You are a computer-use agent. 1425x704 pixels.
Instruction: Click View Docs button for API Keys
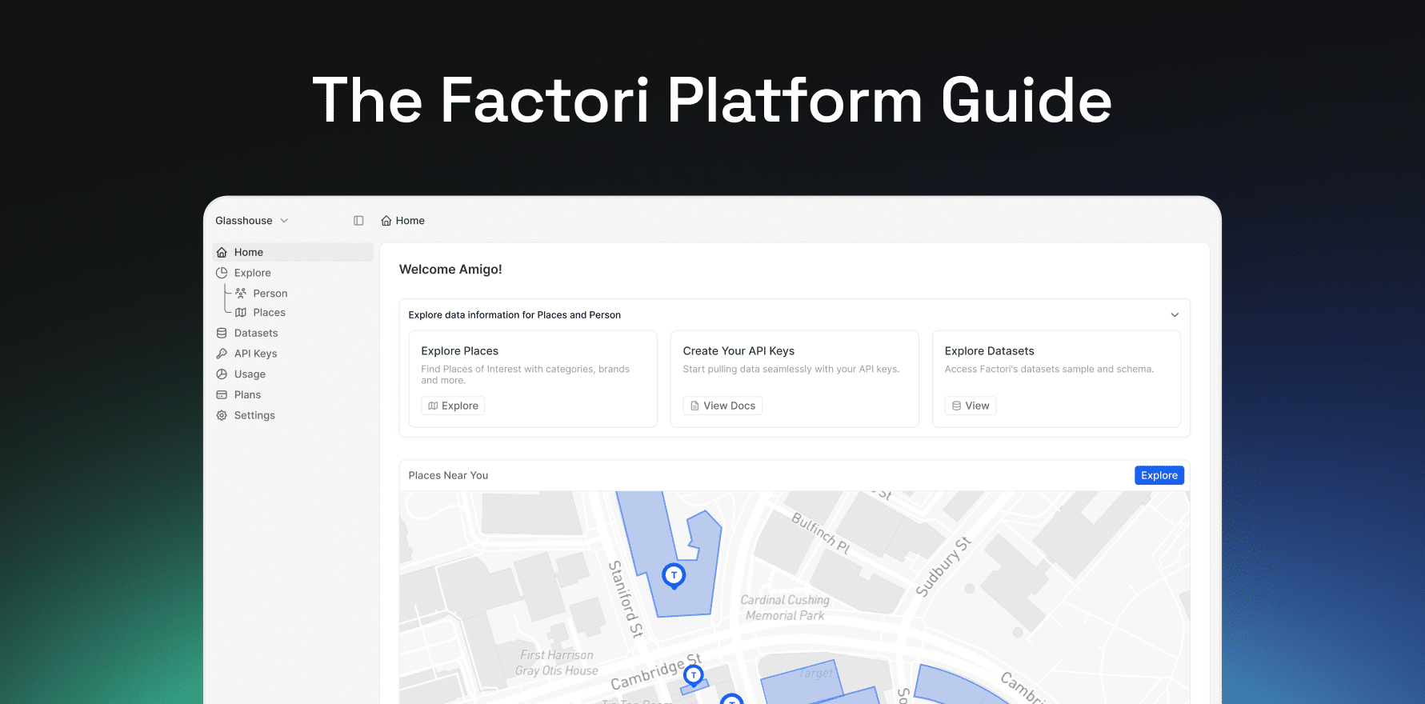click(723, 406)
